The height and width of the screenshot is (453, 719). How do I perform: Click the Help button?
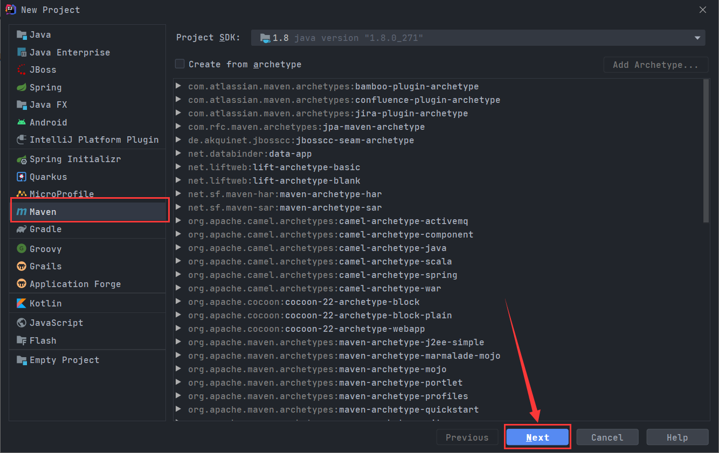pos(677,437)
